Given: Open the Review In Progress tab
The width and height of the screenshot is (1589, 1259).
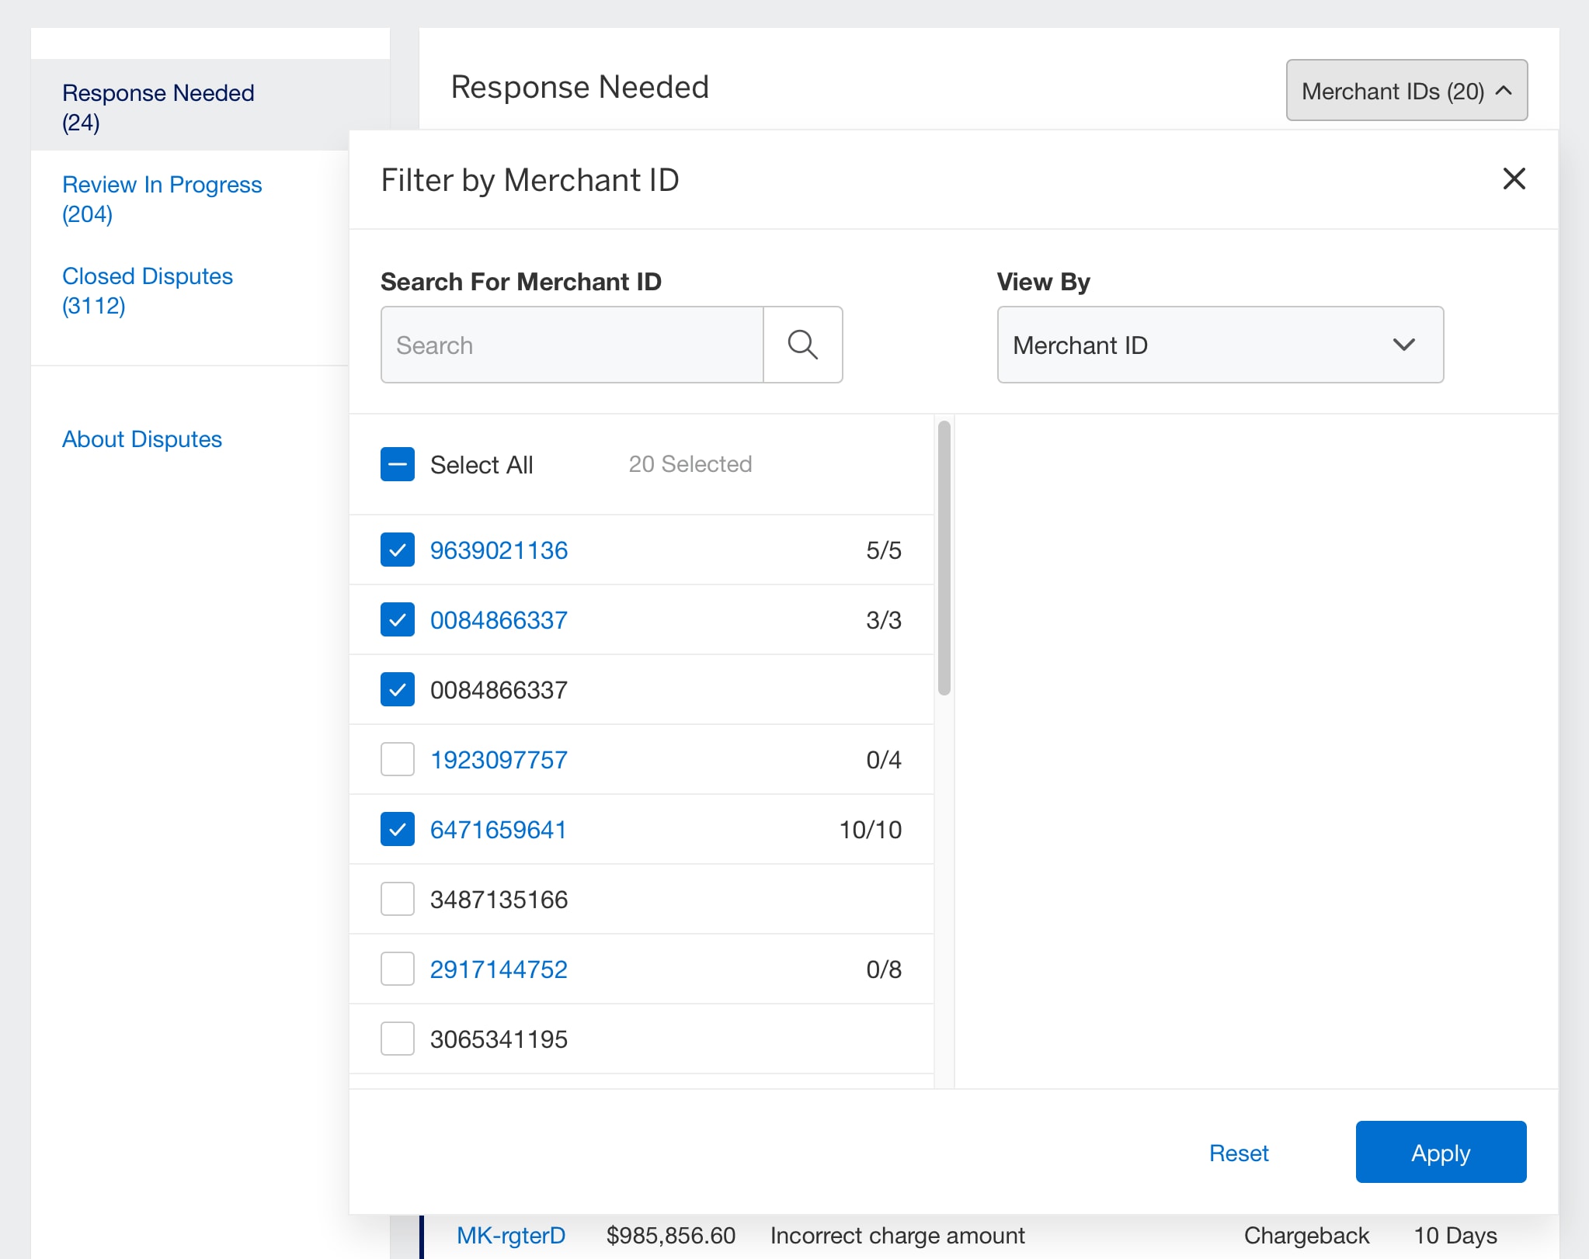Looking at the screenshot, I should click(162, 199).
